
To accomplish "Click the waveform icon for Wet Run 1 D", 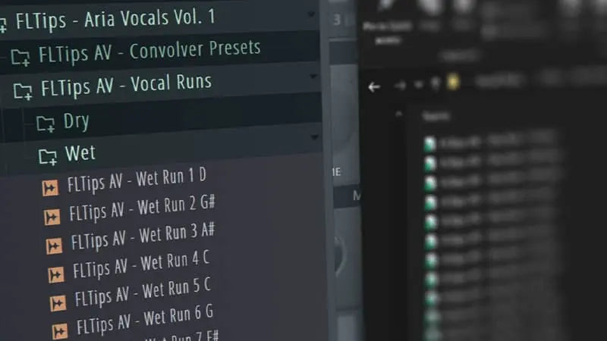I will point(50,188).
